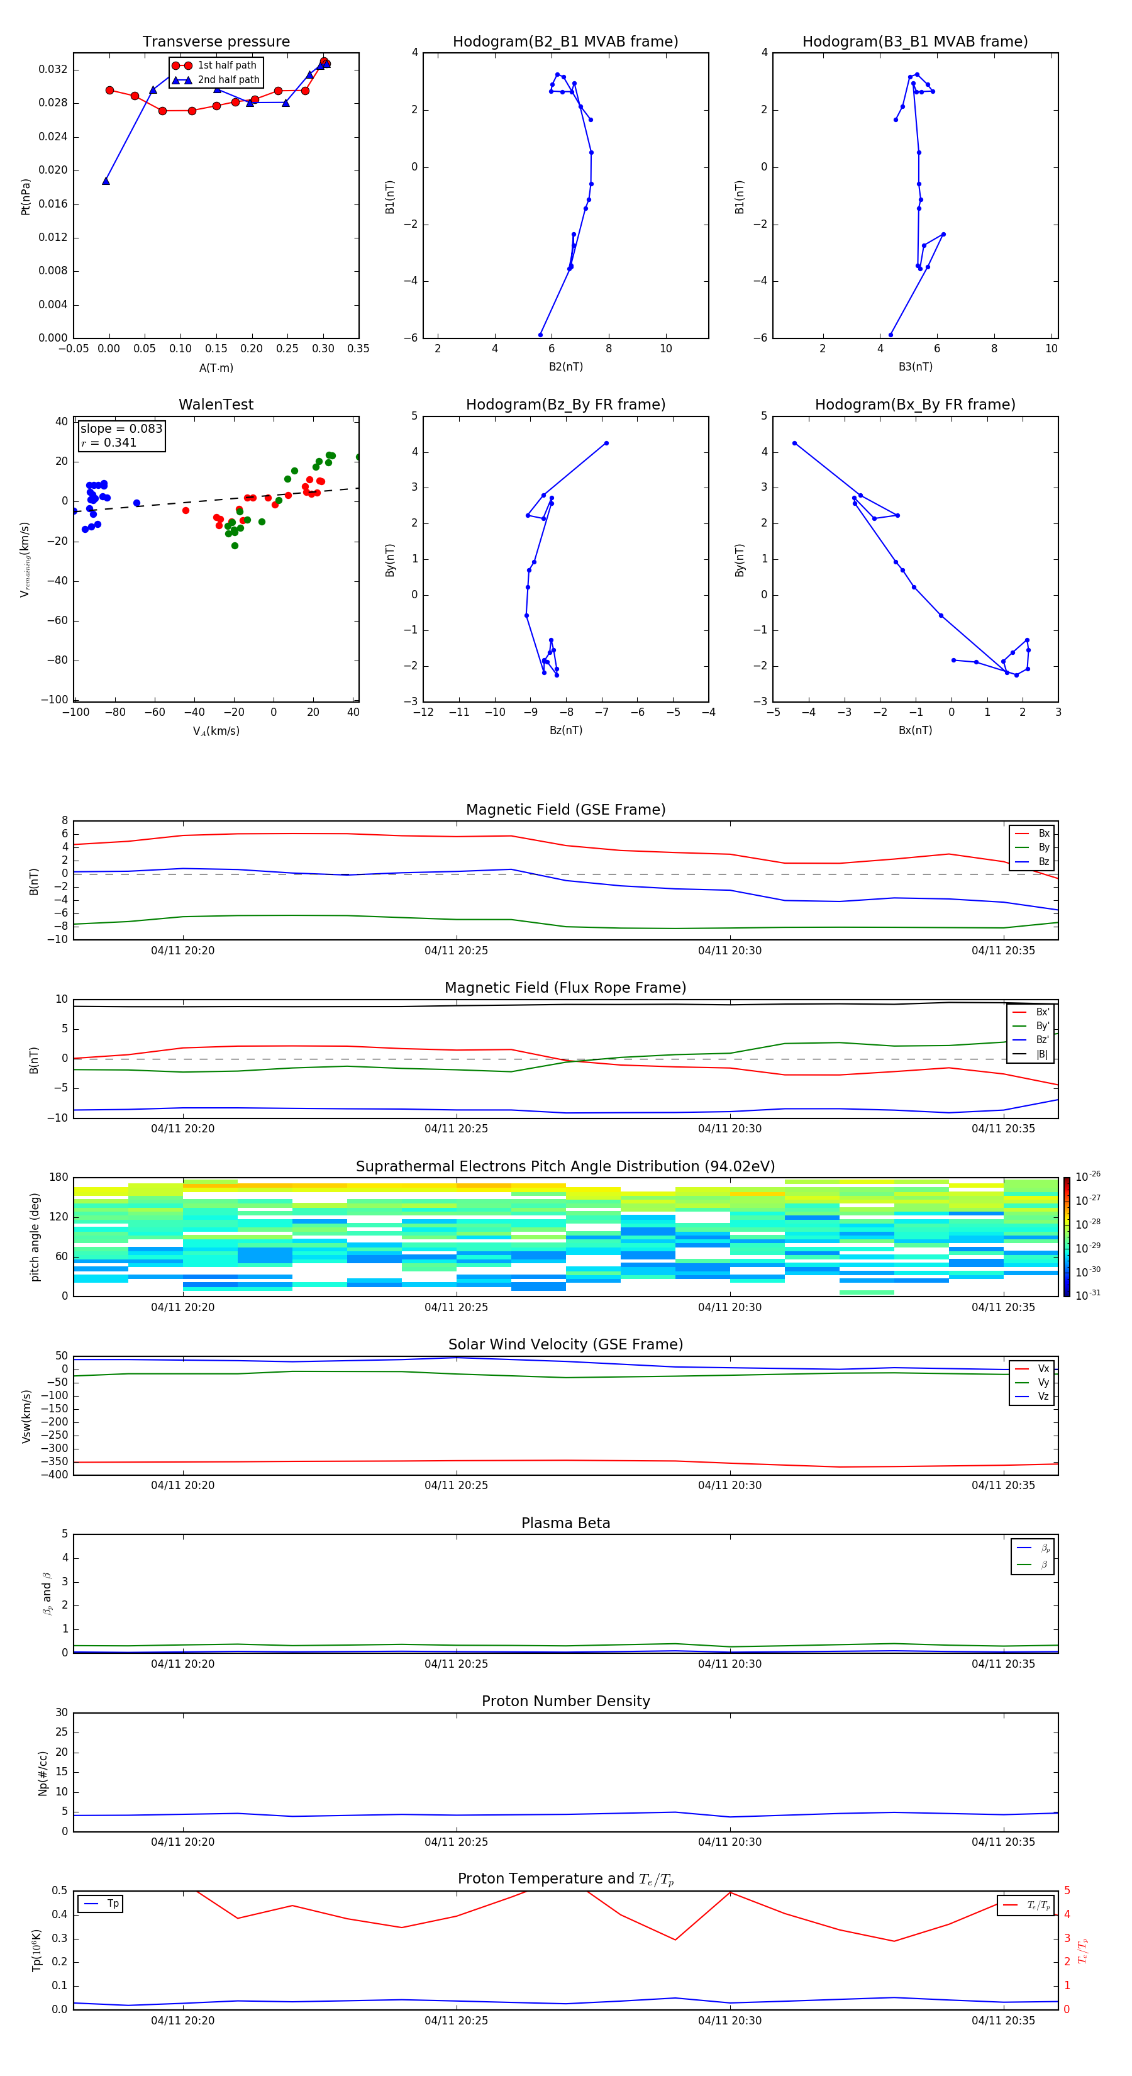Click the '1st half path' legend entry
Image resolution: width=1132 pixels, height=2076 pixels.
point(215,65)
